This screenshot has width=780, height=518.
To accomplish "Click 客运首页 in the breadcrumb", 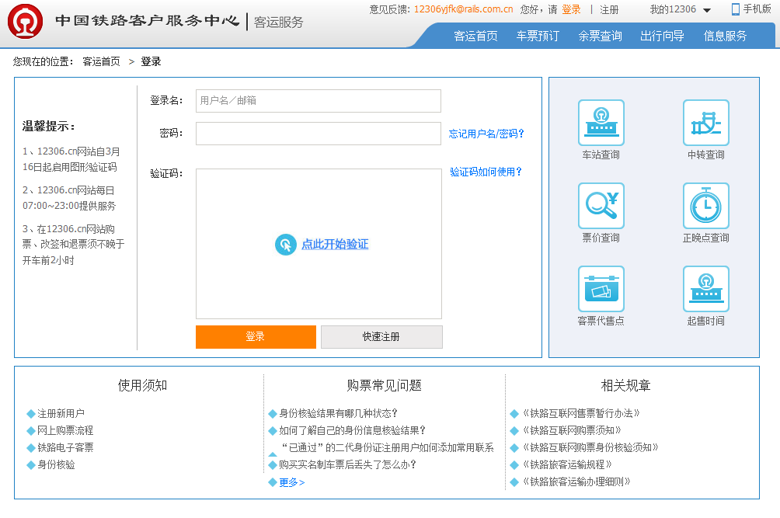I will (x=102, y=61).
